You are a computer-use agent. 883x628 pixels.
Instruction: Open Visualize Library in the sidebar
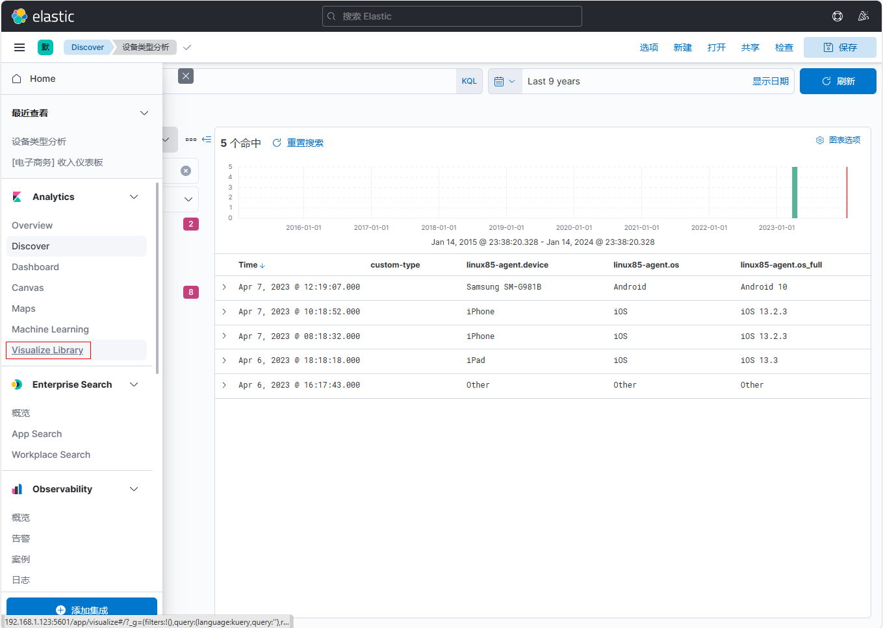[47, 350]
